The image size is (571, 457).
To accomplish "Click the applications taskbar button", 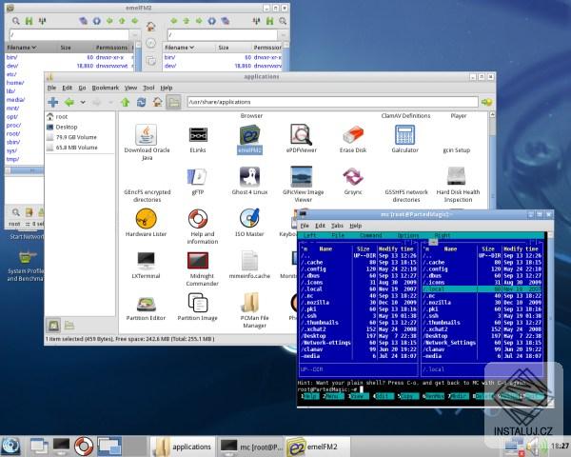I will (182, 445).
